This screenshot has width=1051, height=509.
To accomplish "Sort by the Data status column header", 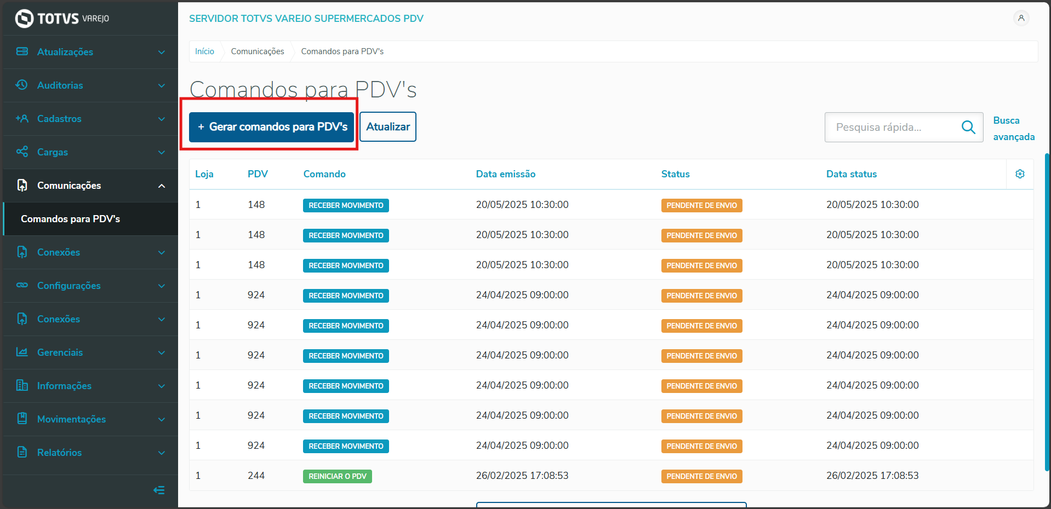I will pyautogui.click(x=852, y=174).
